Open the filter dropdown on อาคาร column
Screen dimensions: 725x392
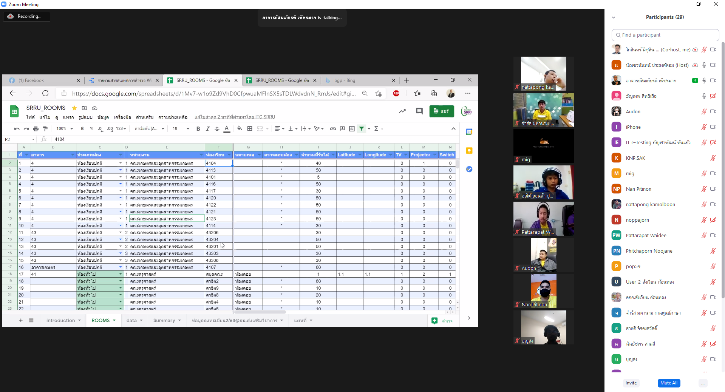[x=73, y=155]
